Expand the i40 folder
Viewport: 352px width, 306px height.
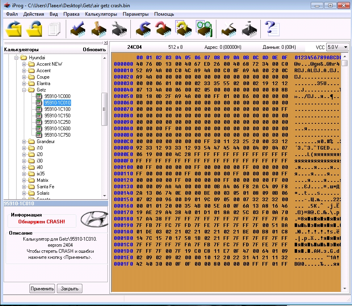coord(24,167)
